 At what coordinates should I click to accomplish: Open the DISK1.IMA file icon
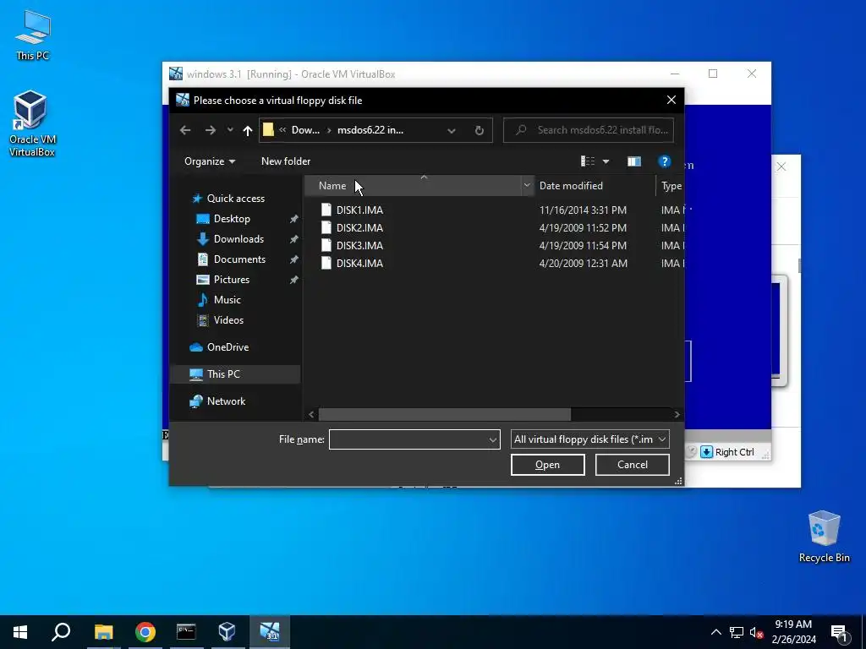click(326, 210)
